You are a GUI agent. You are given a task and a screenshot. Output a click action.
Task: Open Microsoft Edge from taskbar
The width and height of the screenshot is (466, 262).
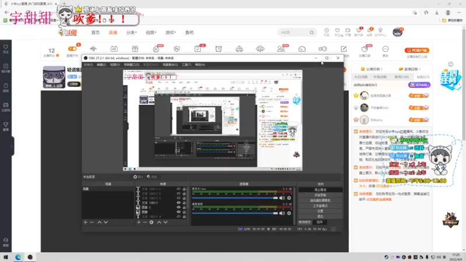18,257
